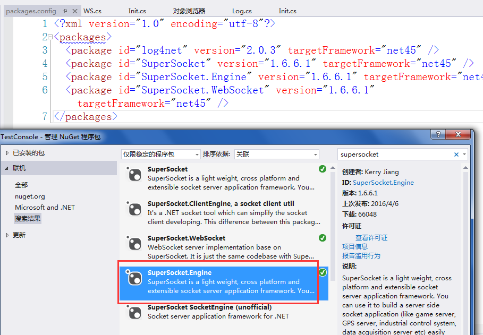
Task: Open the 项目信息 link
Action: tap(355, 247)
